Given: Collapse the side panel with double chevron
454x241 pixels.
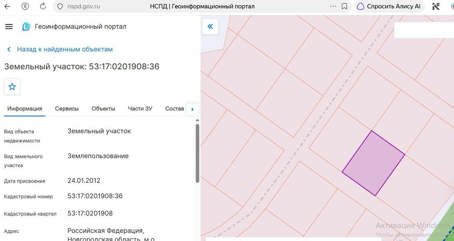Looking at the screenshot, I should coord(210,26).
